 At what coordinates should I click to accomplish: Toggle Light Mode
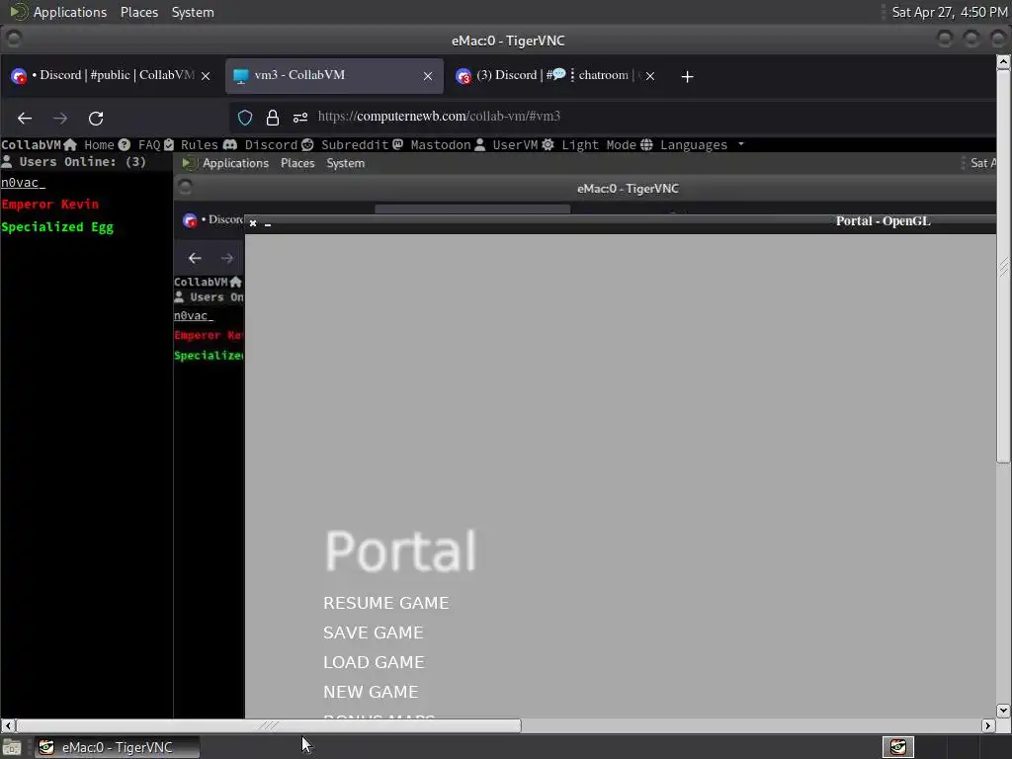(589, 144)
